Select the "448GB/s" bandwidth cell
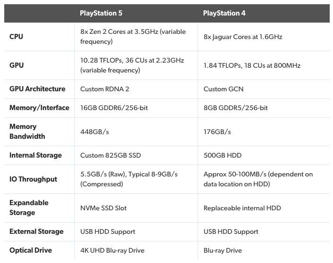 (x=95, y=132)
